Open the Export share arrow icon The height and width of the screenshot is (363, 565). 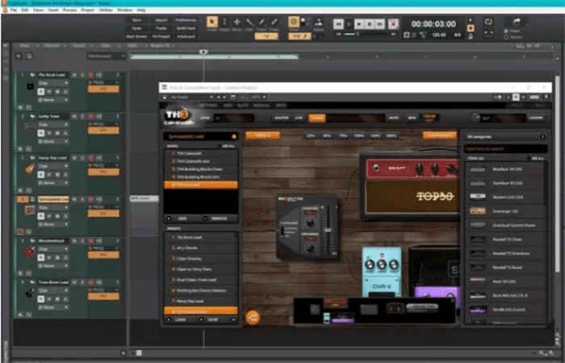(517, 22)
